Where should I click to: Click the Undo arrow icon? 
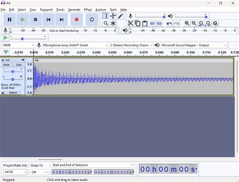click(169, 23)
